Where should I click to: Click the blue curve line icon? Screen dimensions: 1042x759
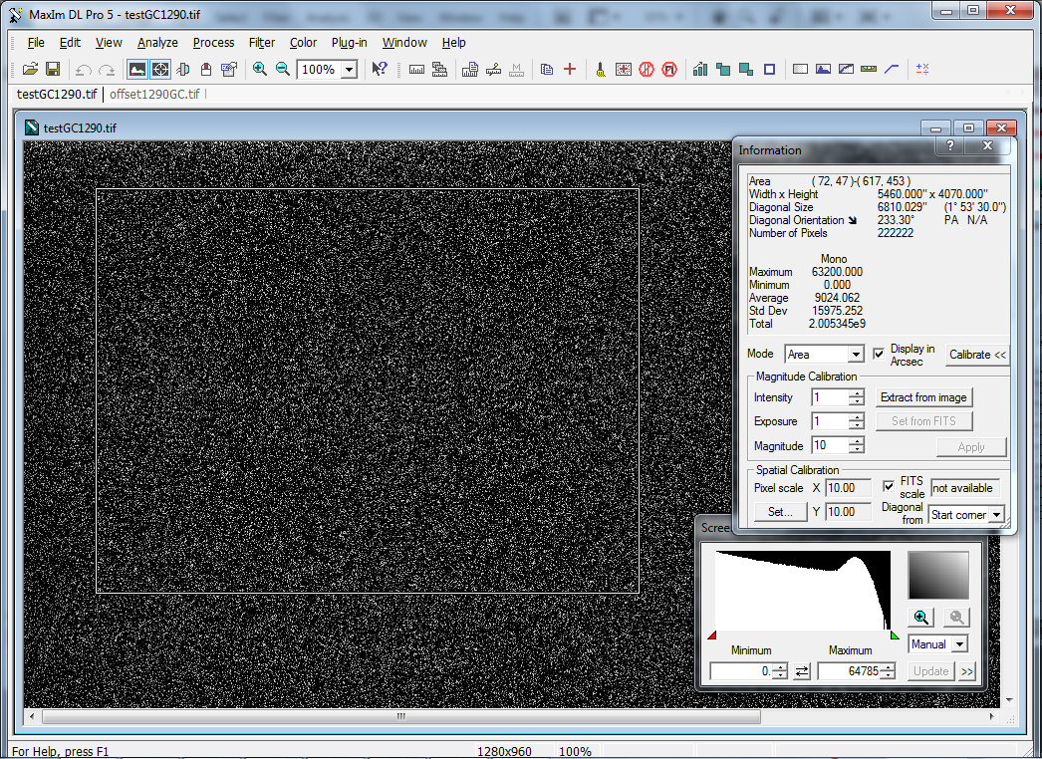pos(892,69)
